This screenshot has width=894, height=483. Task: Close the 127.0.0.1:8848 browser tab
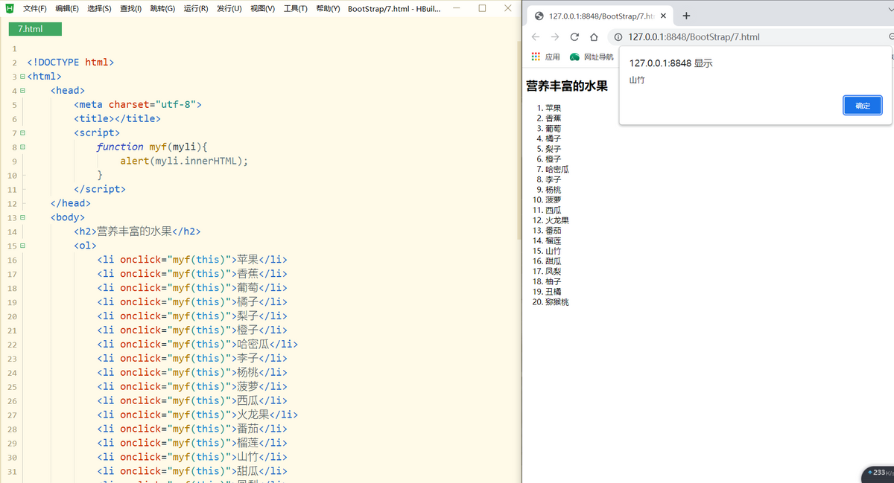[665, 16]
